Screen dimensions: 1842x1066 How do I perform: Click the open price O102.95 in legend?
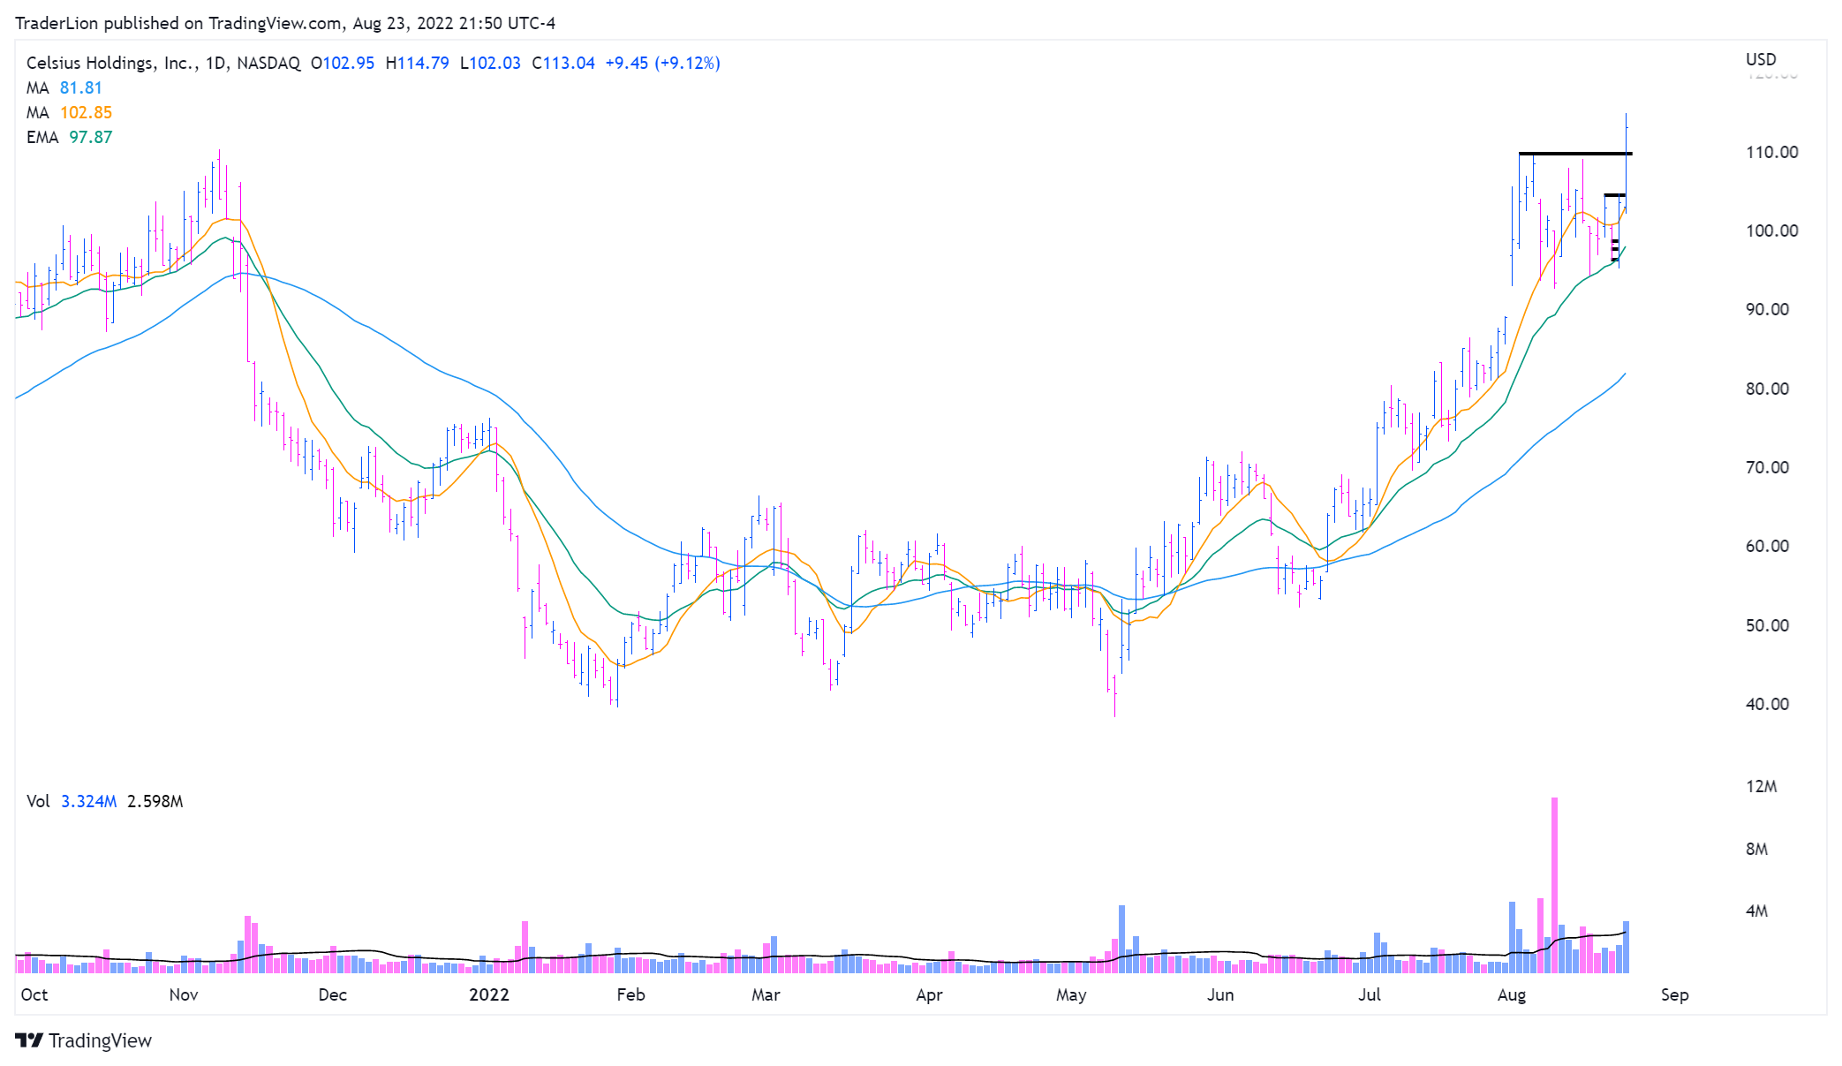coord(343,63)
